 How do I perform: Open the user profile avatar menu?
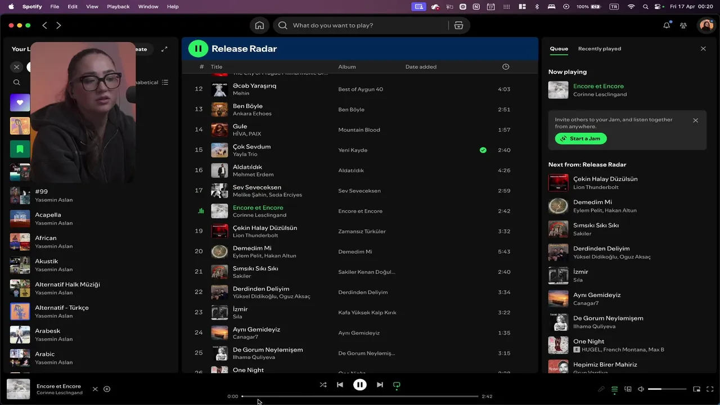705,25
